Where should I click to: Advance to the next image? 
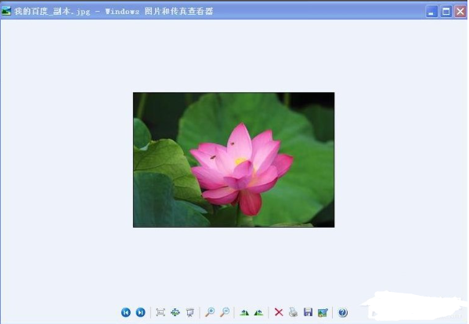tap(141, 312)
